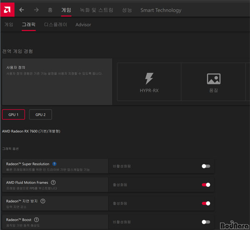Enable the Radeon Boost toggle

(x=206, y=222)
